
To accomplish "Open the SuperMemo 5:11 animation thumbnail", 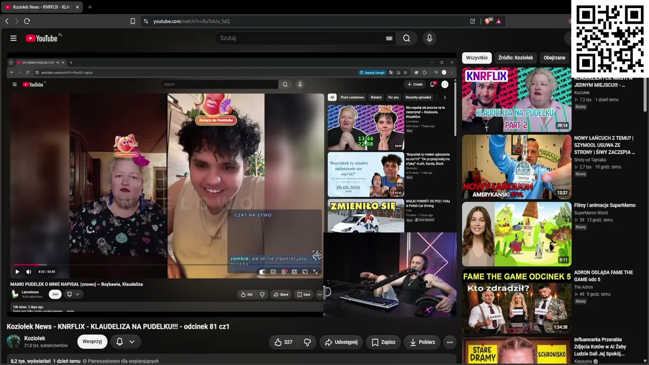I will click(x=517, y=234).
